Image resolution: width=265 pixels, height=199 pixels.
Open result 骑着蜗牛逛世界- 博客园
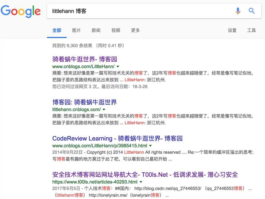point(85,59)
